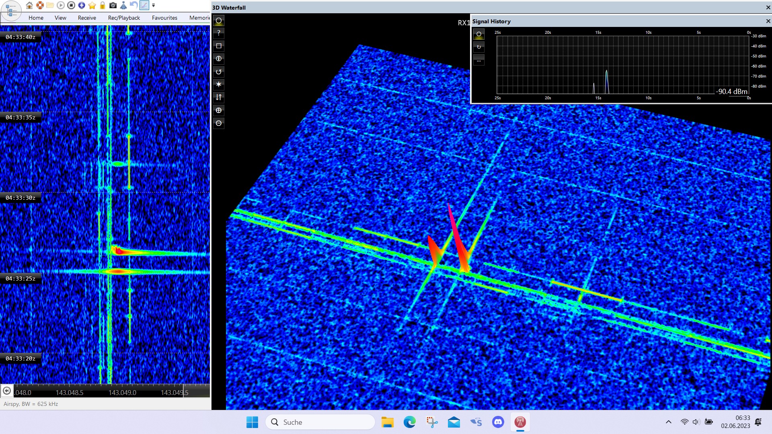Click the -90.4 dBm signal level readout
This screenshot has width=772, height=434.
pos(732,92)
